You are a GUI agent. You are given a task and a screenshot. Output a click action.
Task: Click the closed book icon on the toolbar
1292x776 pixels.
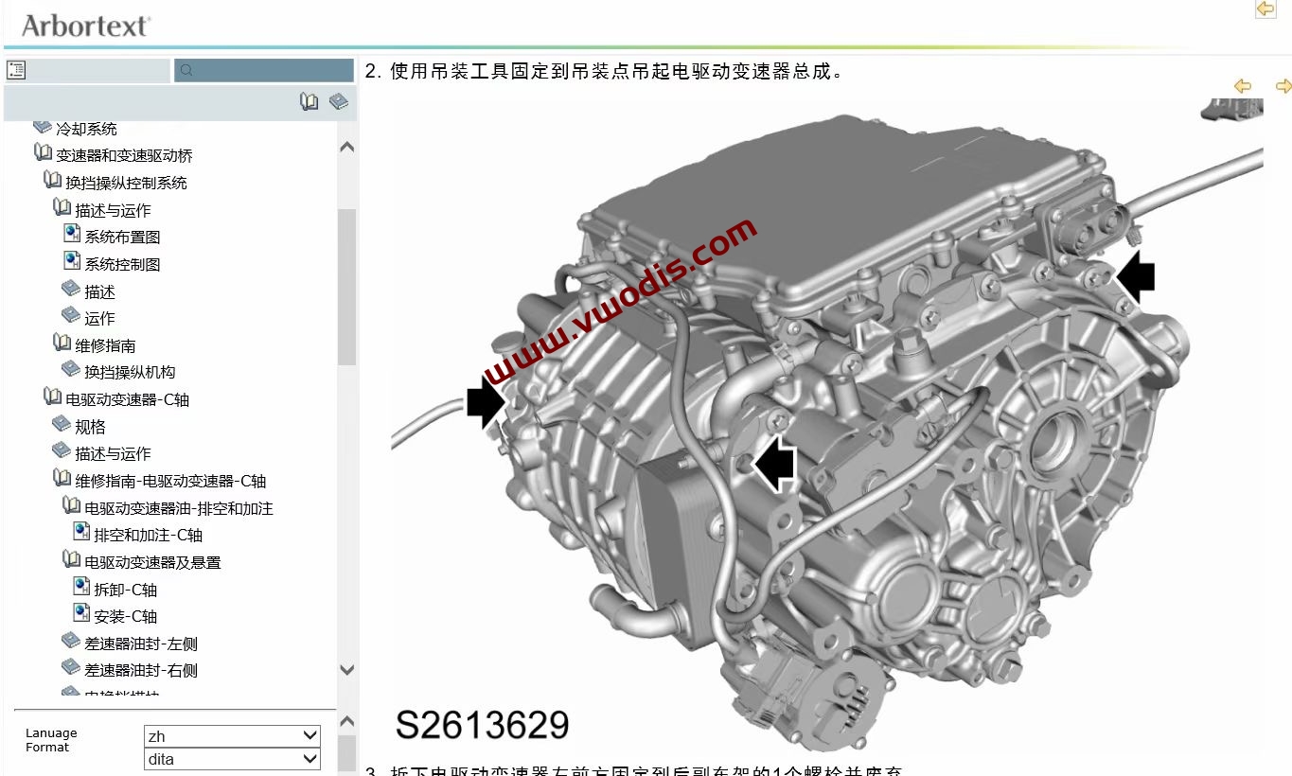click(338, 101)
